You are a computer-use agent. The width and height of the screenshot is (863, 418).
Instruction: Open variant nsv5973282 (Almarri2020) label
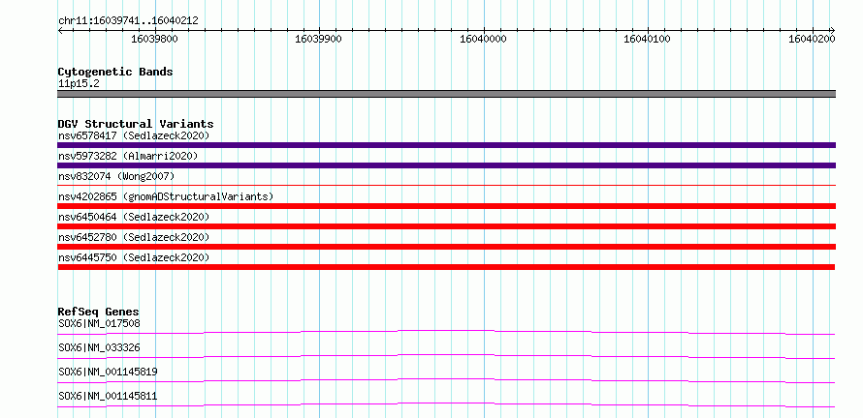tap(128, 156)
